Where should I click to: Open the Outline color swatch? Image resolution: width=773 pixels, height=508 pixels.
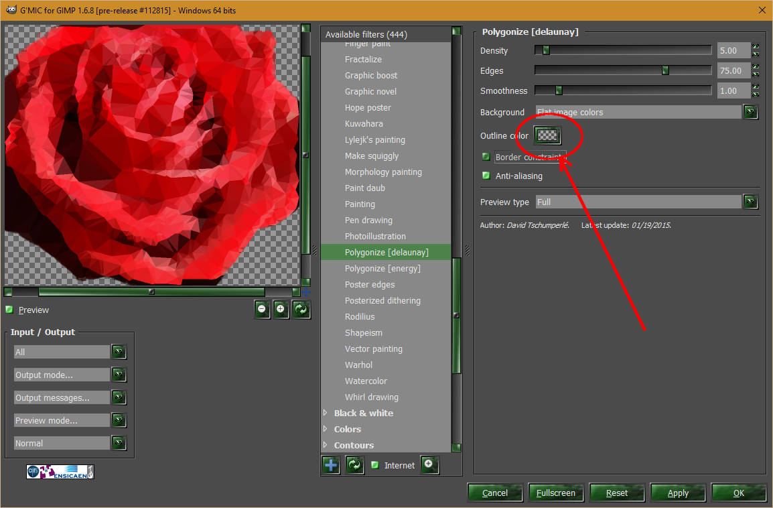coord(547,135)
